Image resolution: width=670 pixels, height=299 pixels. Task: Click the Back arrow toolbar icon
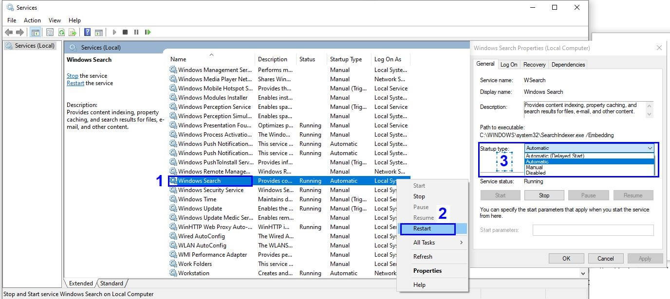click(x=8, y=32)
